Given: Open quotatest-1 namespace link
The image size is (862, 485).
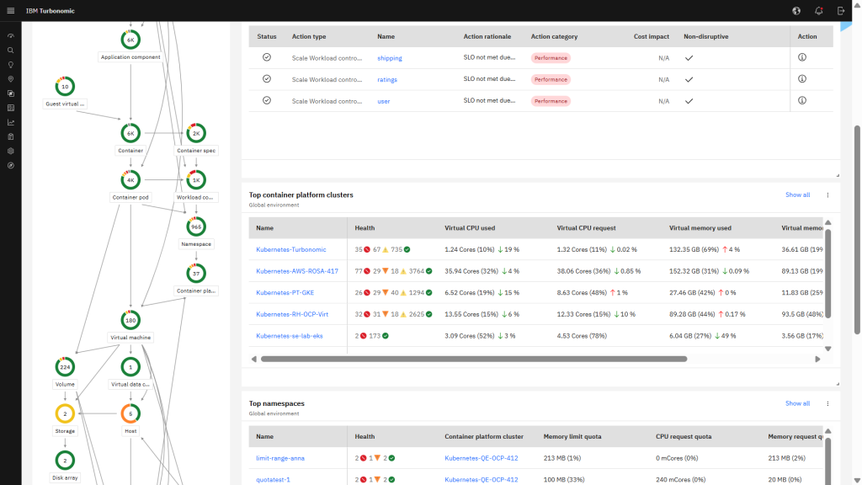Looking at the screenshot, I should point(273,479).
